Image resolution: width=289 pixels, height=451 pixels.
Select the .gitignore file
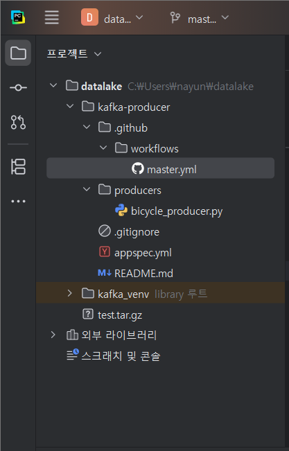[x=129, y=232]
